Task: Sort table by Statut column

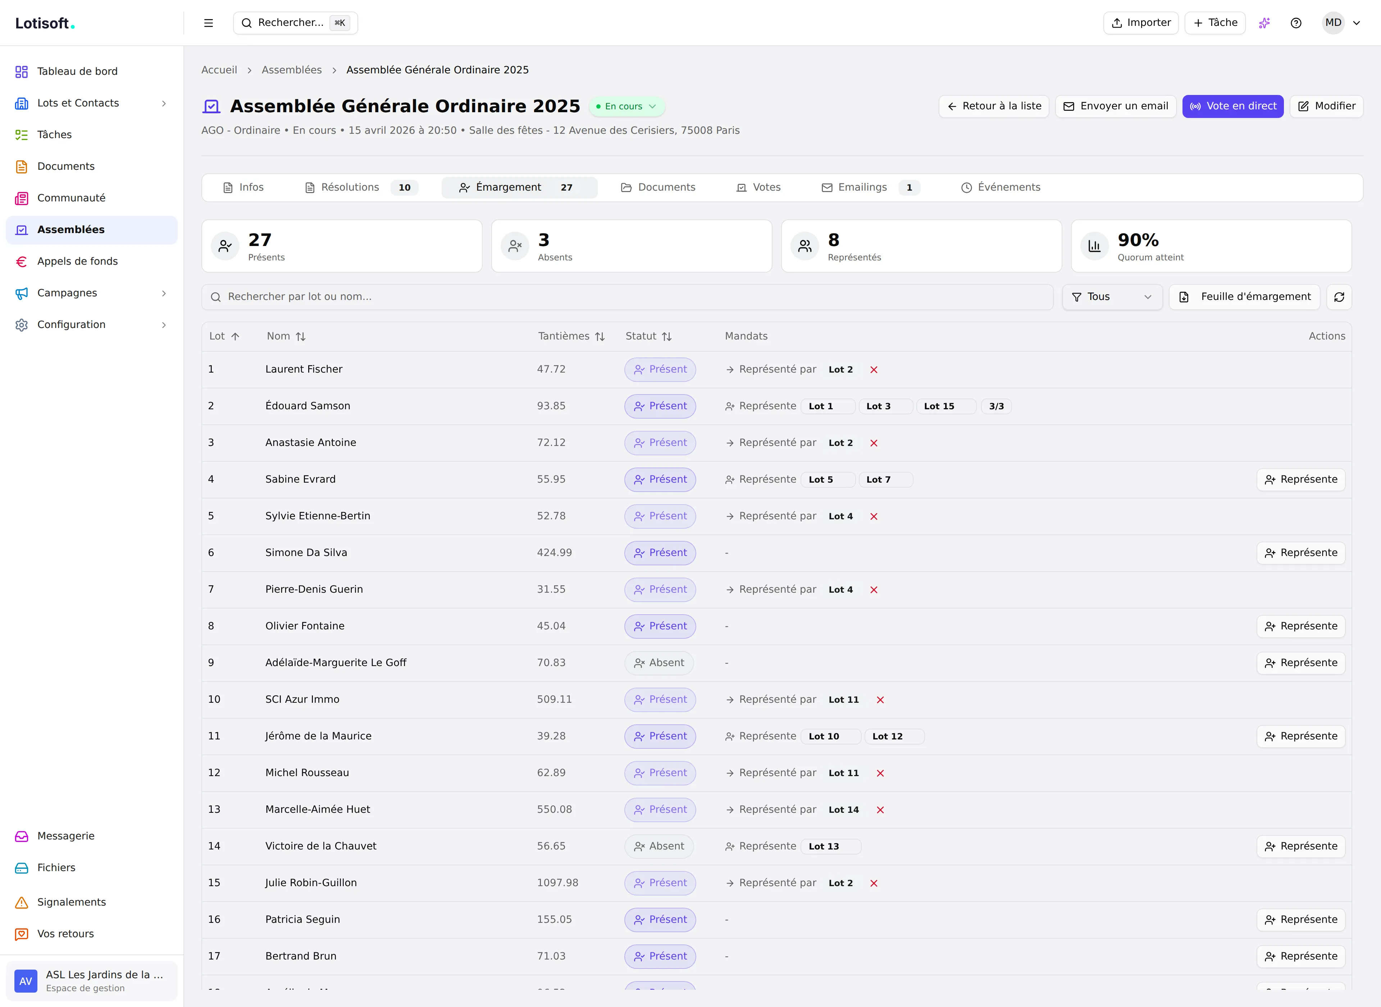Action: point(648,337)
